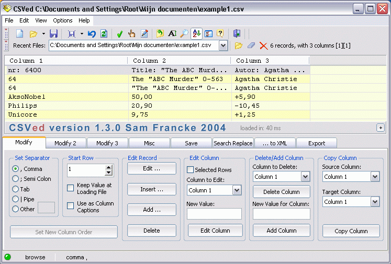391x264 pixels.
Task: Click the Save floppy disk icon
Action: pos(53,33)
